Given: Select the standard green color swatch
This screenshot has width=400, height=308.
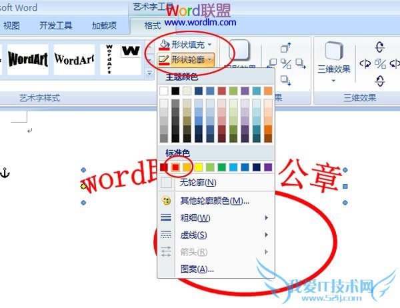Looking at the screenshot, I should [x=222, y=167].
